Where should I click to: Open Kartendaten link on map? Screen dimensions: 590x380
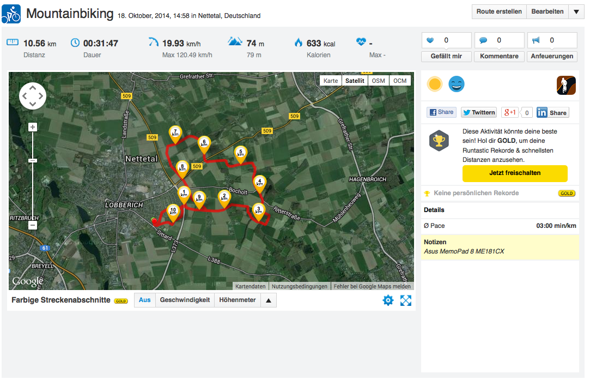(250, 286)
